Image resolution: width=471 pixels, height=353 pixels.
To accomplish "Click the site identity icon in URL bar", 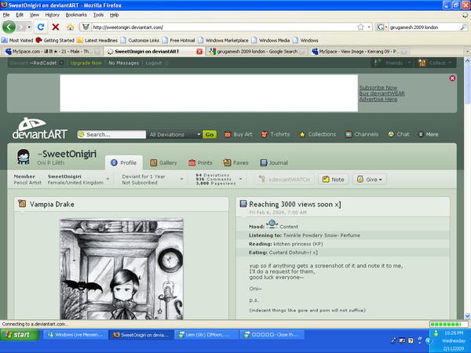I will [86, 27].
